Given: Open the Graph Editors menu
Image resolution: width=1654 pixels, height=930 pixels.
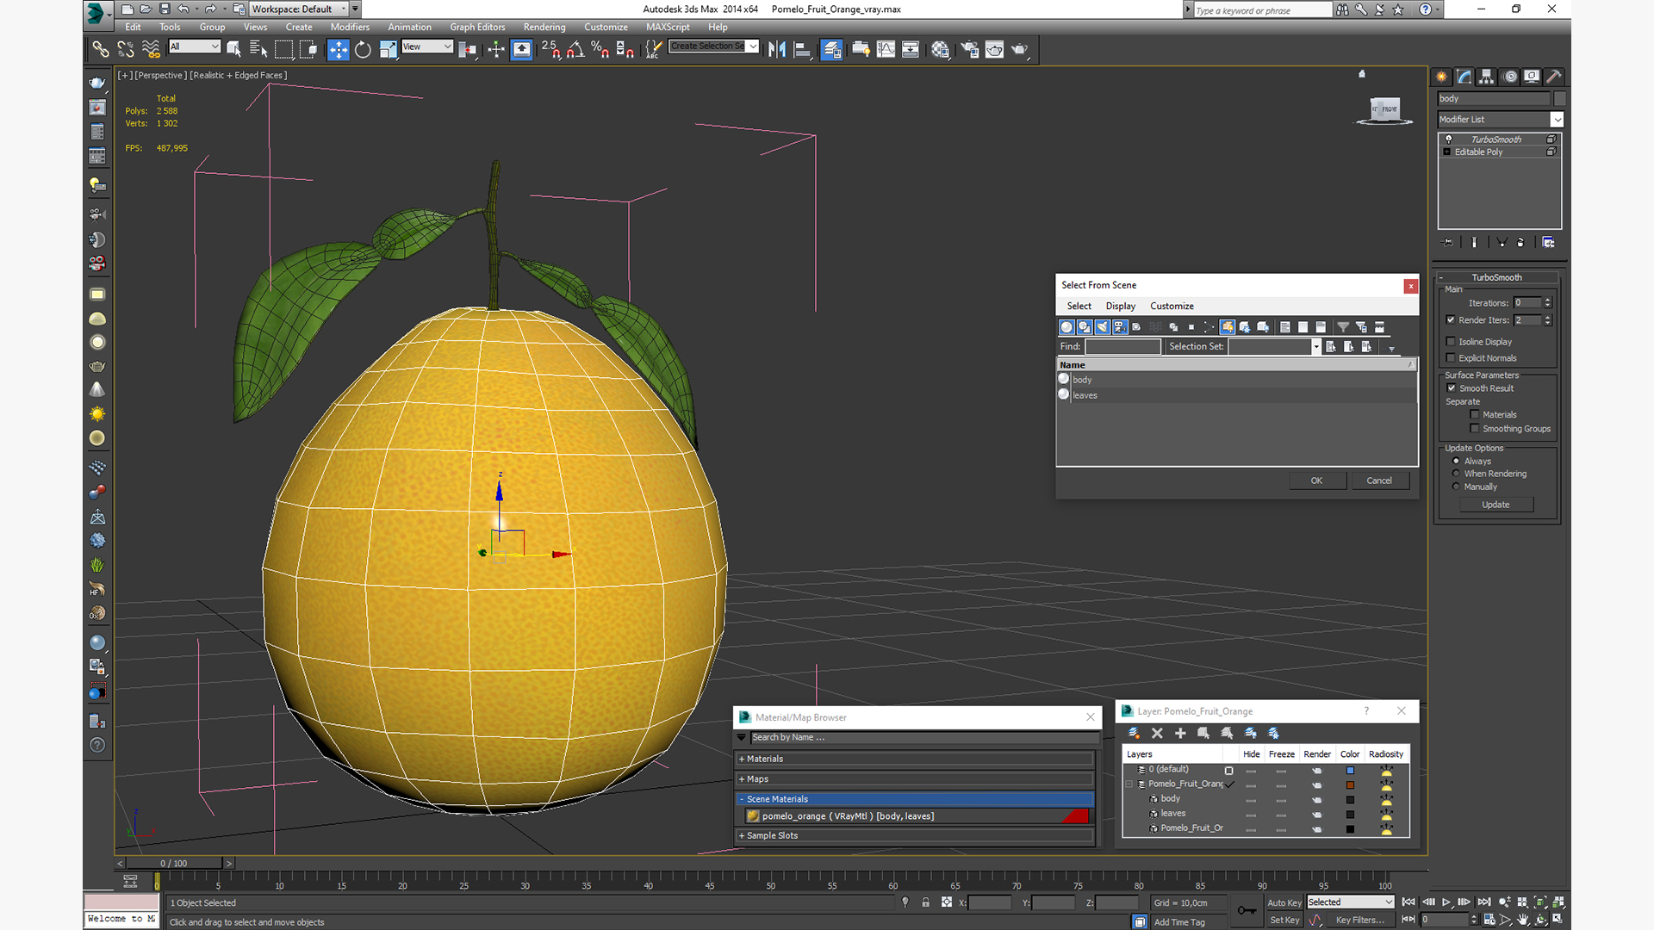Looking at the screenshot, I should click(477, 27).
